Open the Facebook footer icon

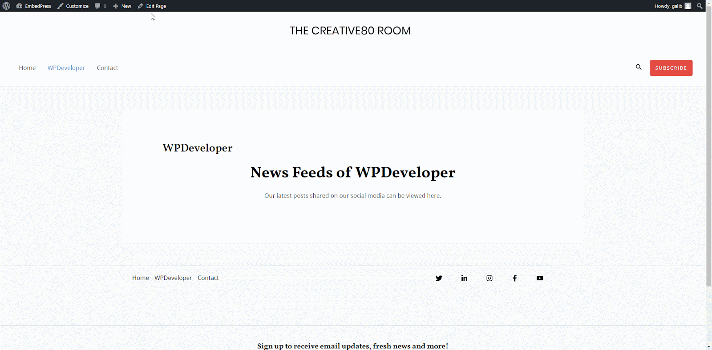click(x=514, y=278)
